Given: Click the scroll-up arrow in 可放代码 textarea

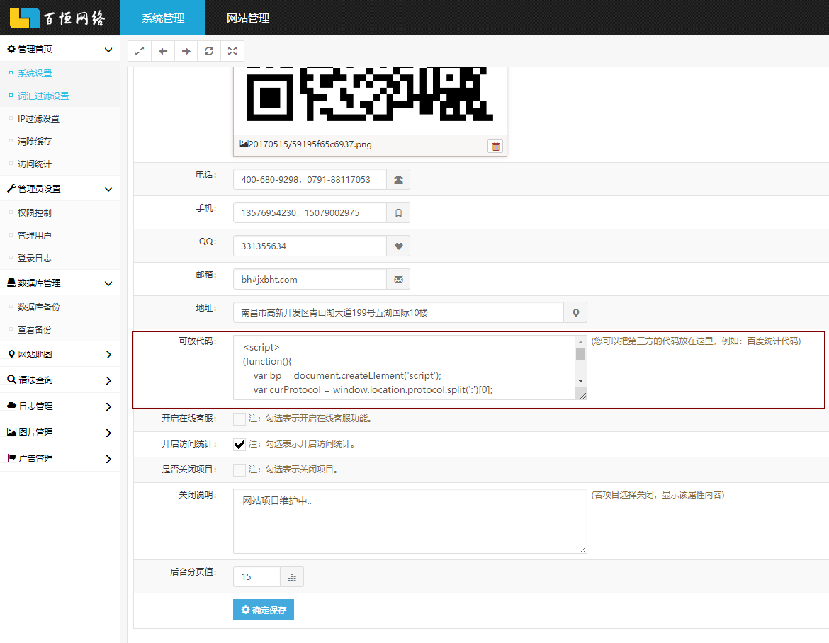Looking at the screenshot, I should (x=580, y=342).
